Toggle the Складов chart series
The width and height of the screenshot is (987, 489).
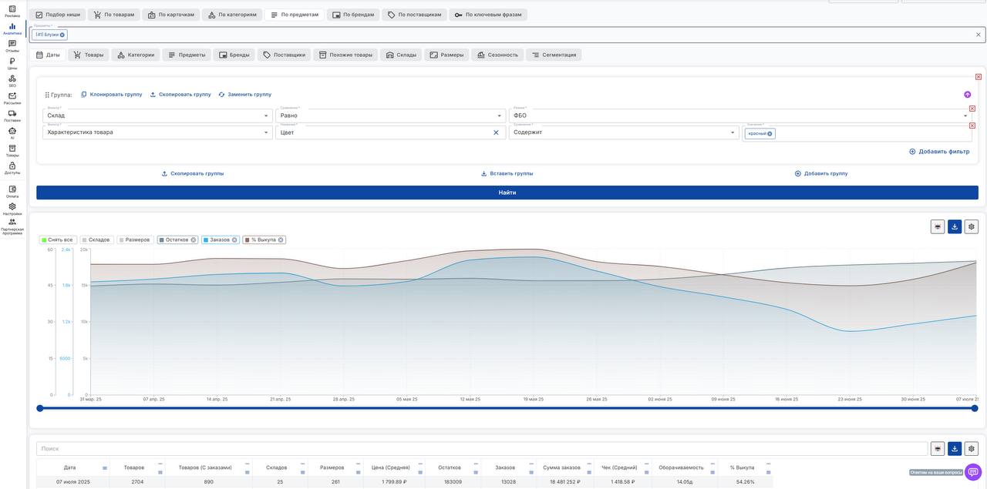pos(97,239)
